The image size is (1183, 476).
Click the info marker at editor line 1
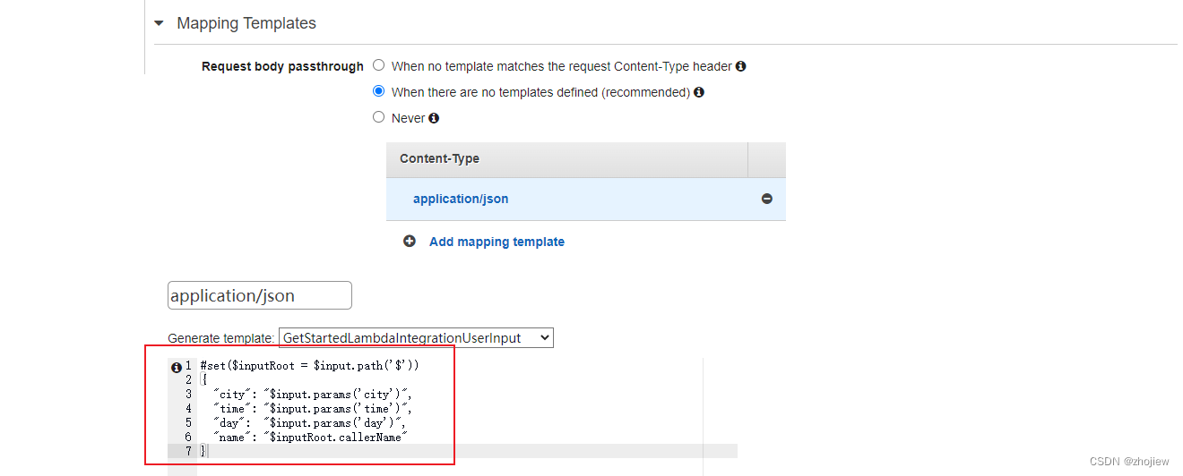[x=176, y=366]
